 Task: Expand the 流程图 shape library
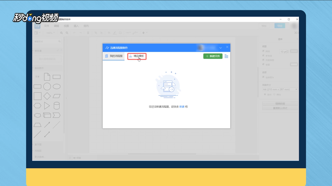38,151
